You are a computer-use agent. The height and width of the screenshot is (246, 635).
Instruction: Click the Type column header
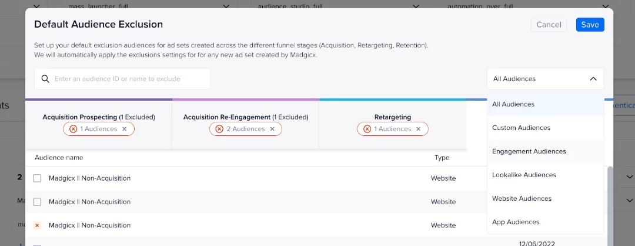[x=442, y=158]
